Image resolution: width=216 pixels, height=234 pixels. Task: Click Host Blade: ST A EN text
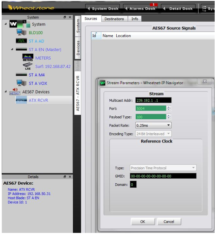[23, 198]
